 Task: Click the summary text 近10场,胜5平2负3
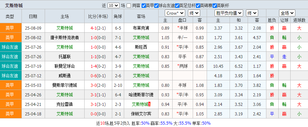pos(113,123)
